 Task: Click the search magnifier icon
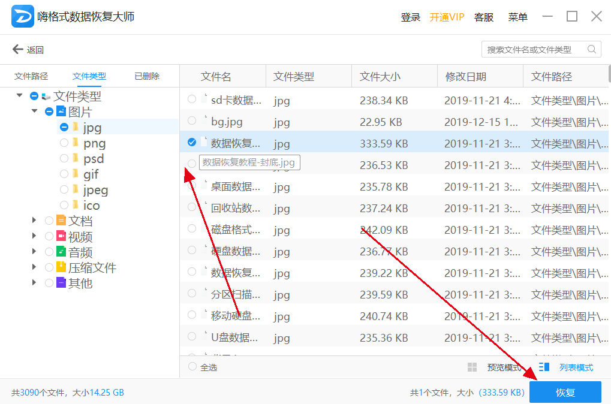(x=592, y=50)
